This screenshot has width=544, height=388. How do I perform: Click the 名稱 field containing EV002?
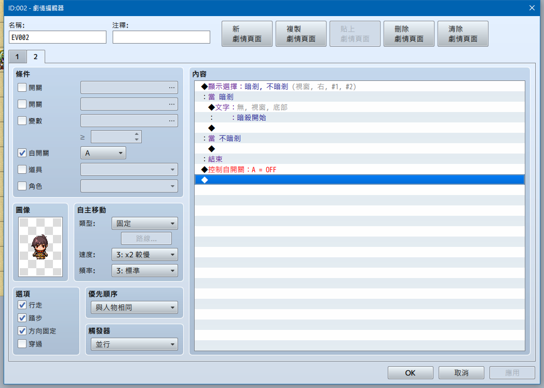tap(58, 37)
